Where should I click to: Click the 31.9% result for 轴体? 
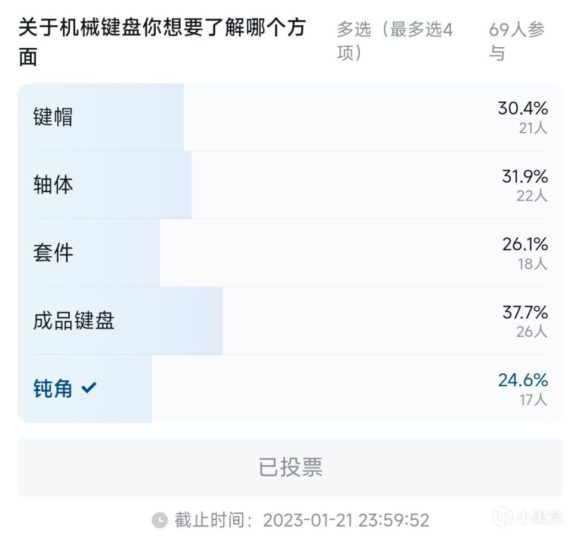coord(525,177)
